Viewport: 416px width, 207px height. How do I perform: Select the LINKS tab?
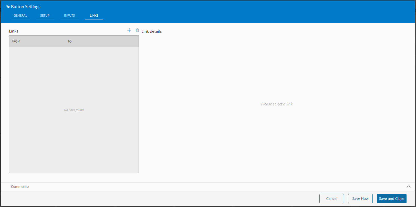coord(94,16)
